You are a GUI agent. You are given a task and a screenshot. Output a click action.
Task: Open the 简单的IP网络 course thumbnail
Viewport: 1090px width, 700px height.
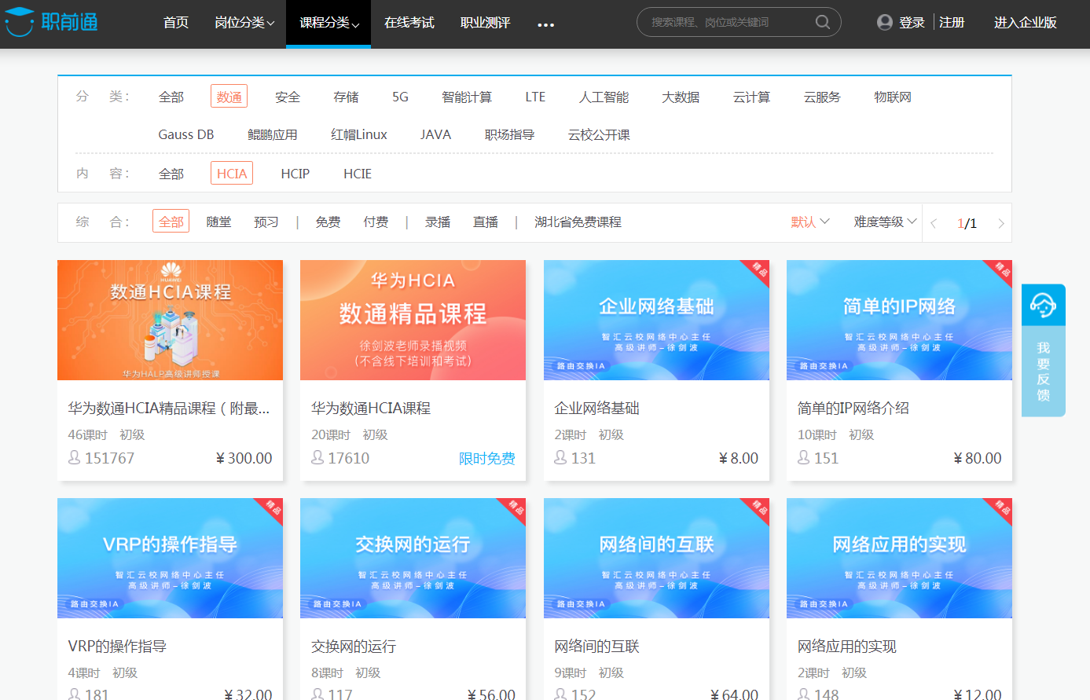point(899,320)
